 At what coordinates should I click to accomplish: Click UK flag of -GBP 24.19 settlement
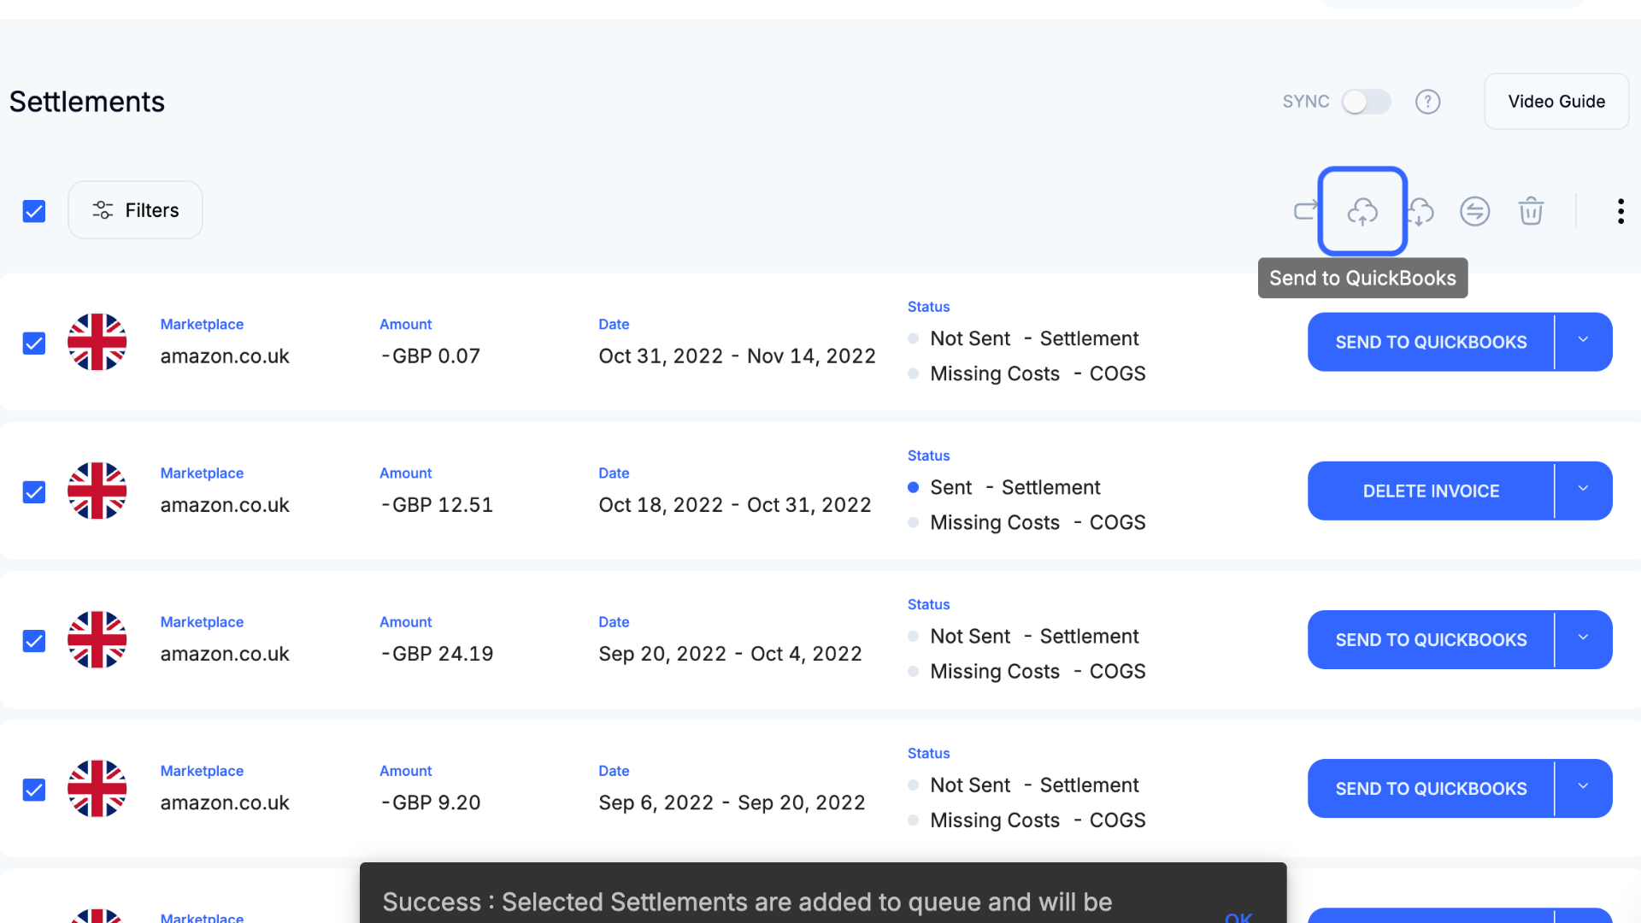tap(97, 639)
